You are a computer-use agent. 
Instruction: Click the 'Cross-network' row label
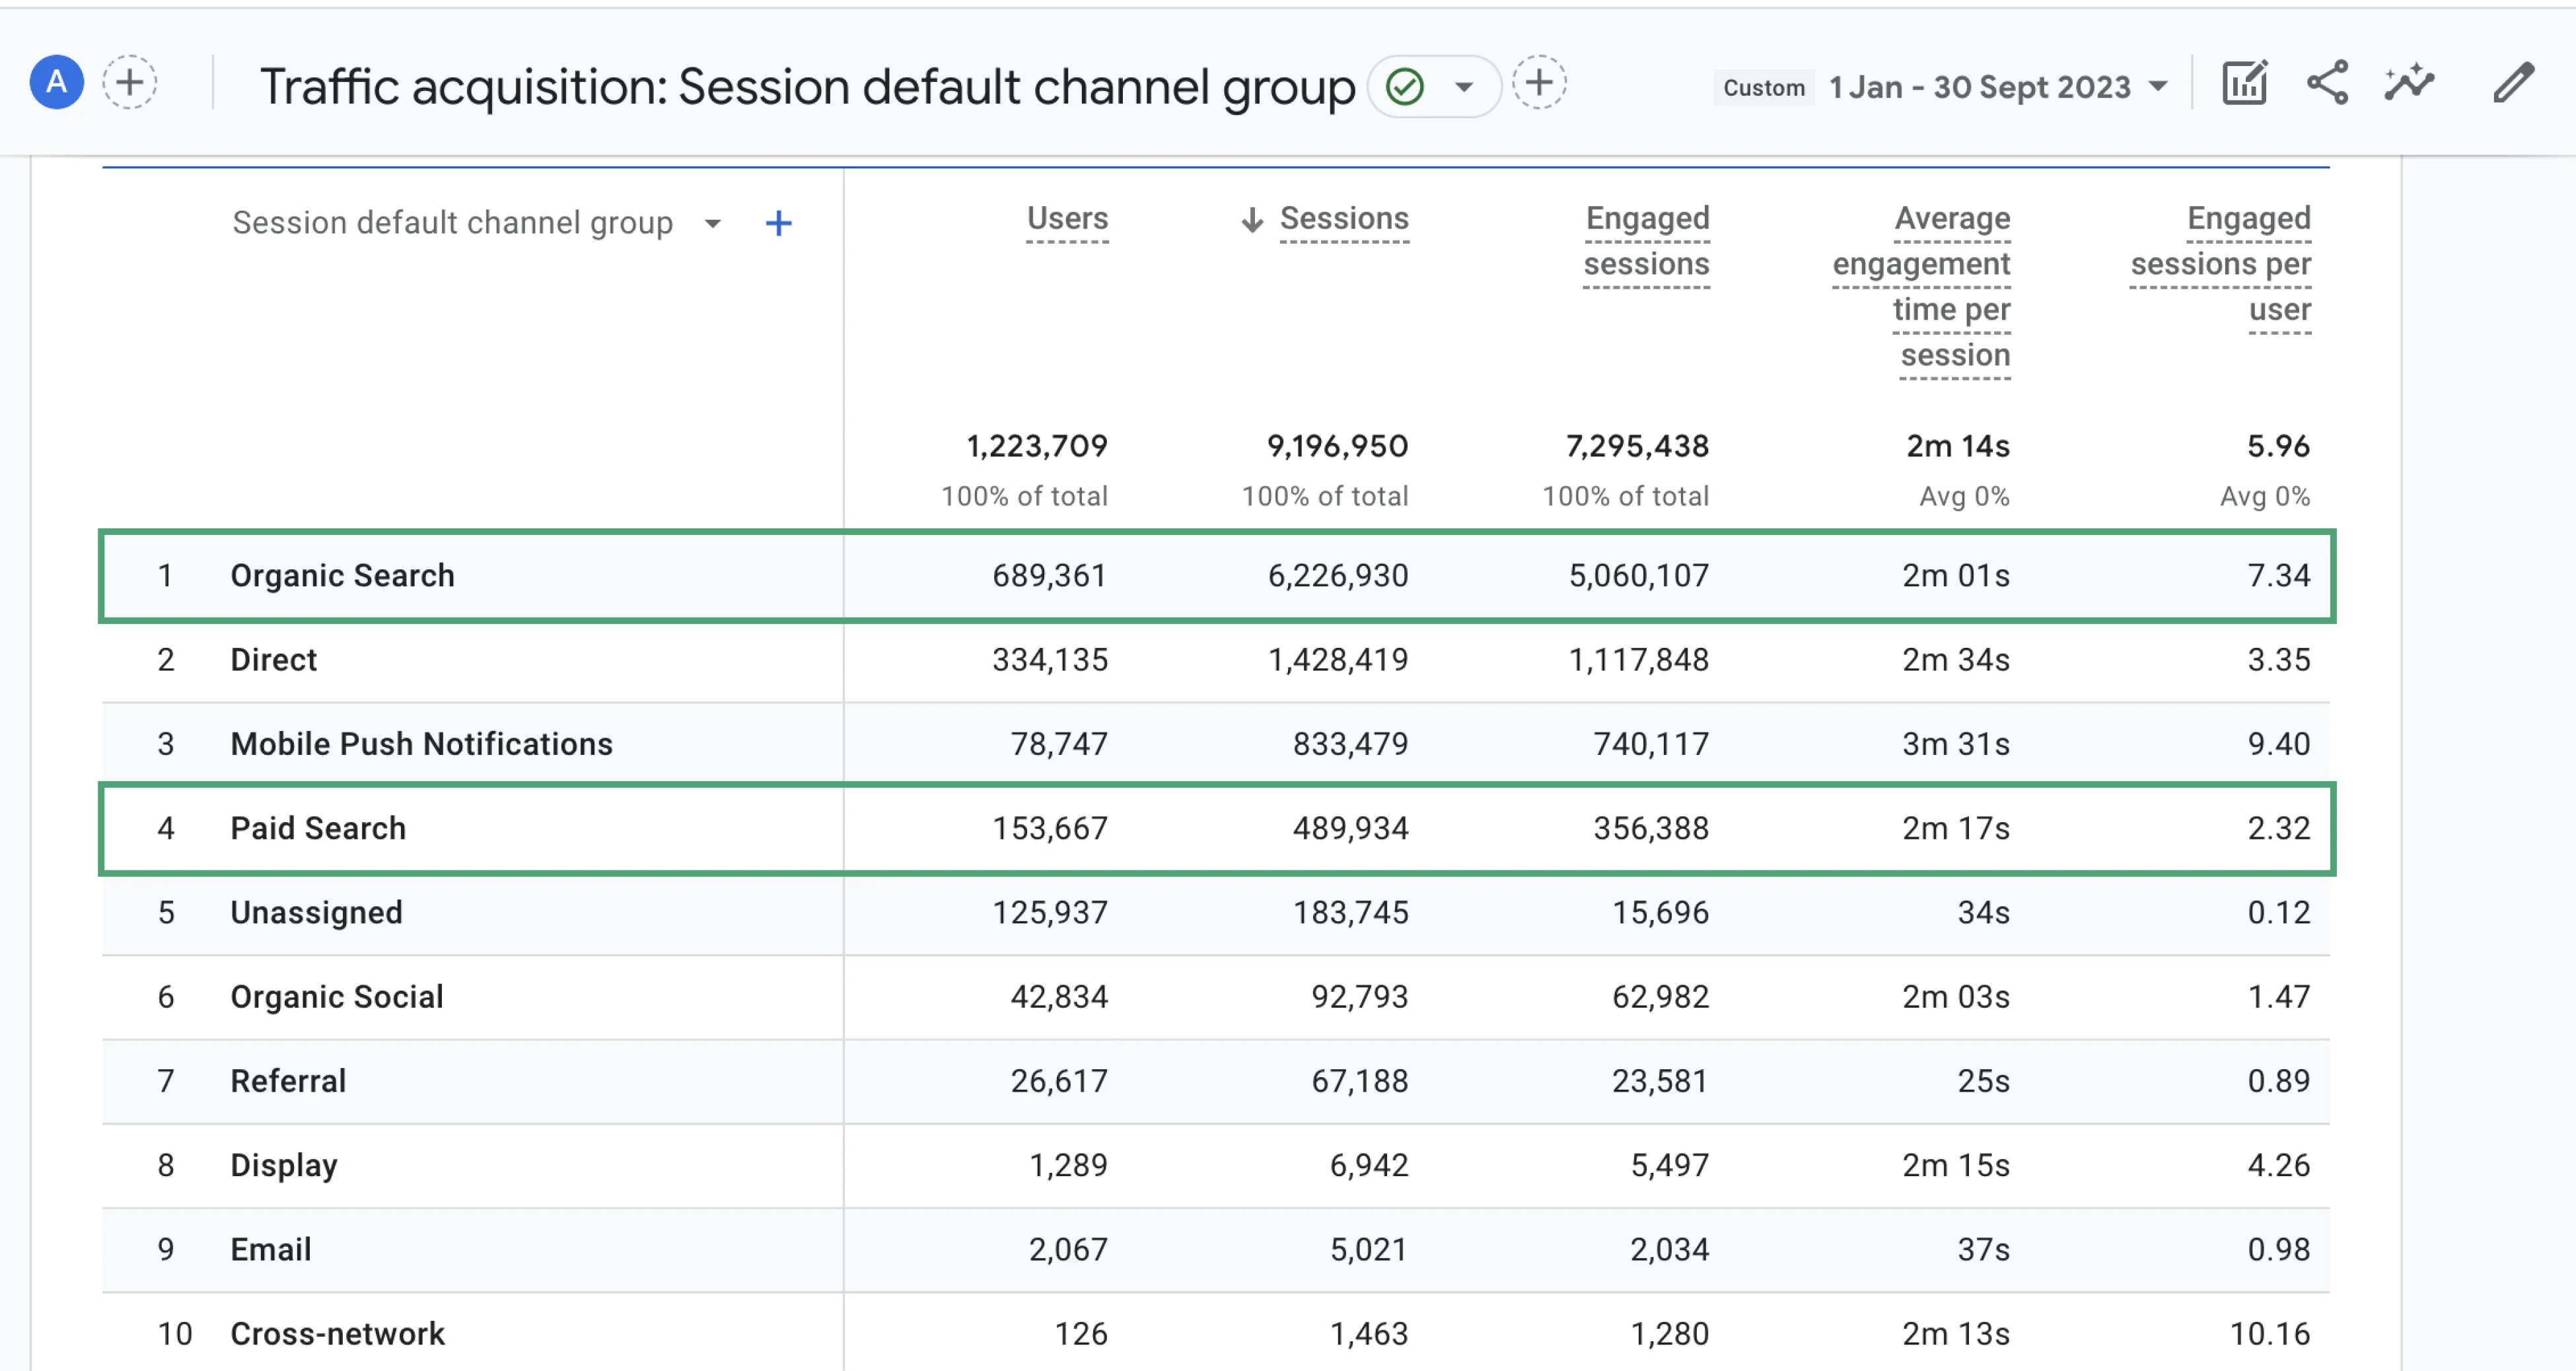point(337,1334)
